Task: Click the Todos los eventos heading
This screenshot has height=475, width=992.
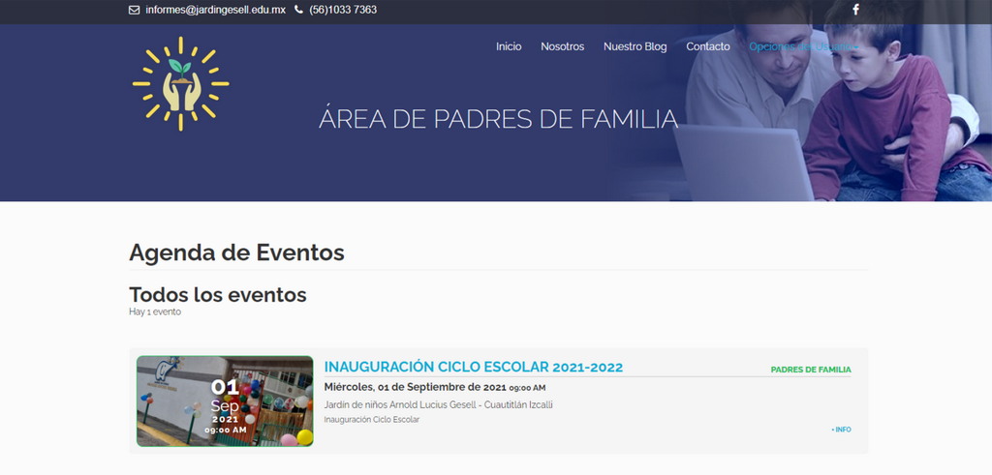Action: point(217,294)
